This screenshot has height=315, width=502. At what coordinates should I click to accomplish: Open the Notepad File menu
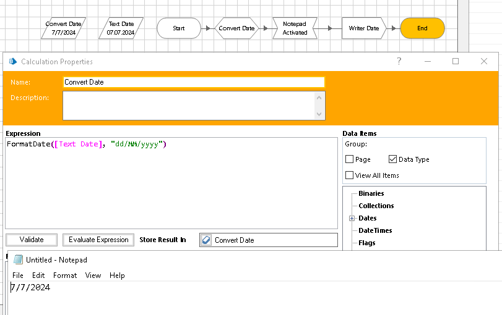(x=18, y=275)
